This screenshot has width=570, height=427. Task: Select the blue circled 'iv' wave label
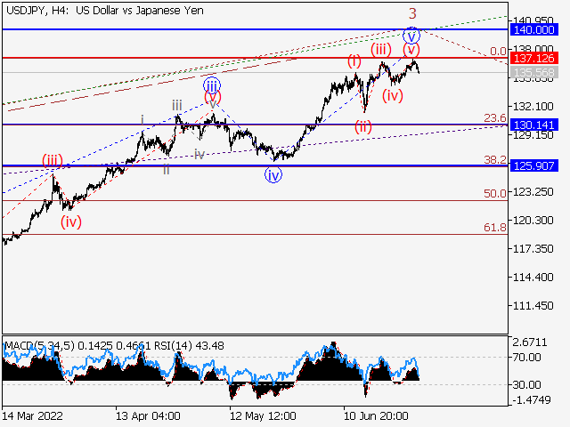click(273, 175)
